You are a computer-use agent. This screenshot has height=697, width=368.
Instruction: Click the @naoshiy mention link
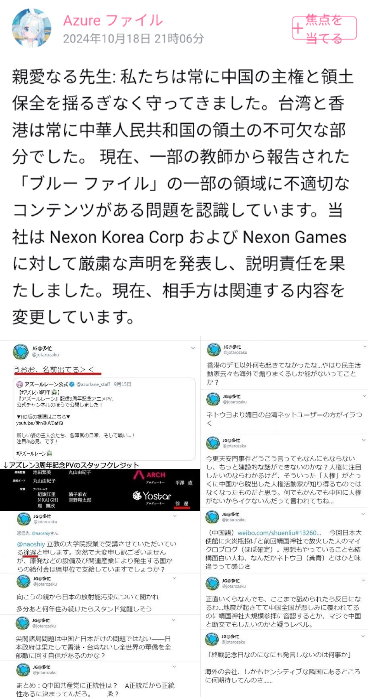click(x=31, y=544)
